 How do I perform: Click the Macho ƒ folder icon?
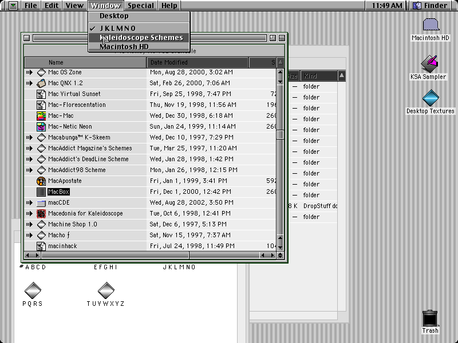pos(41,235)
